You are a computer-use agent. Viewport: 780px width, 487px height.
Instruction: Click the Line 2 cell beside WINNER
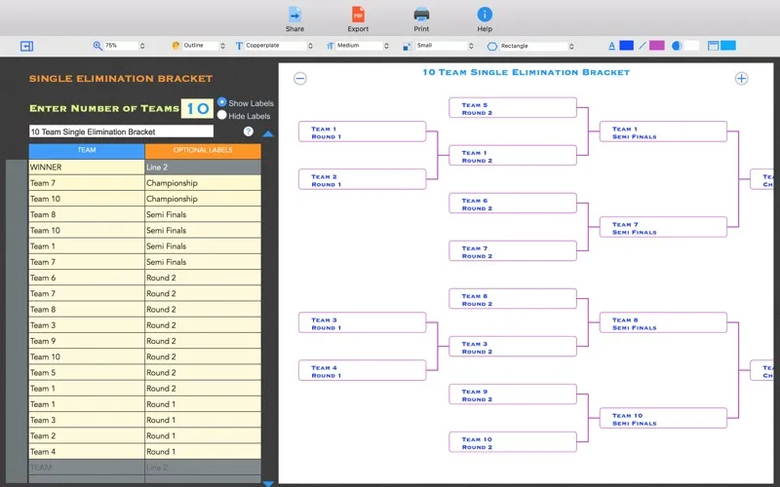click(x=203, y=167)
